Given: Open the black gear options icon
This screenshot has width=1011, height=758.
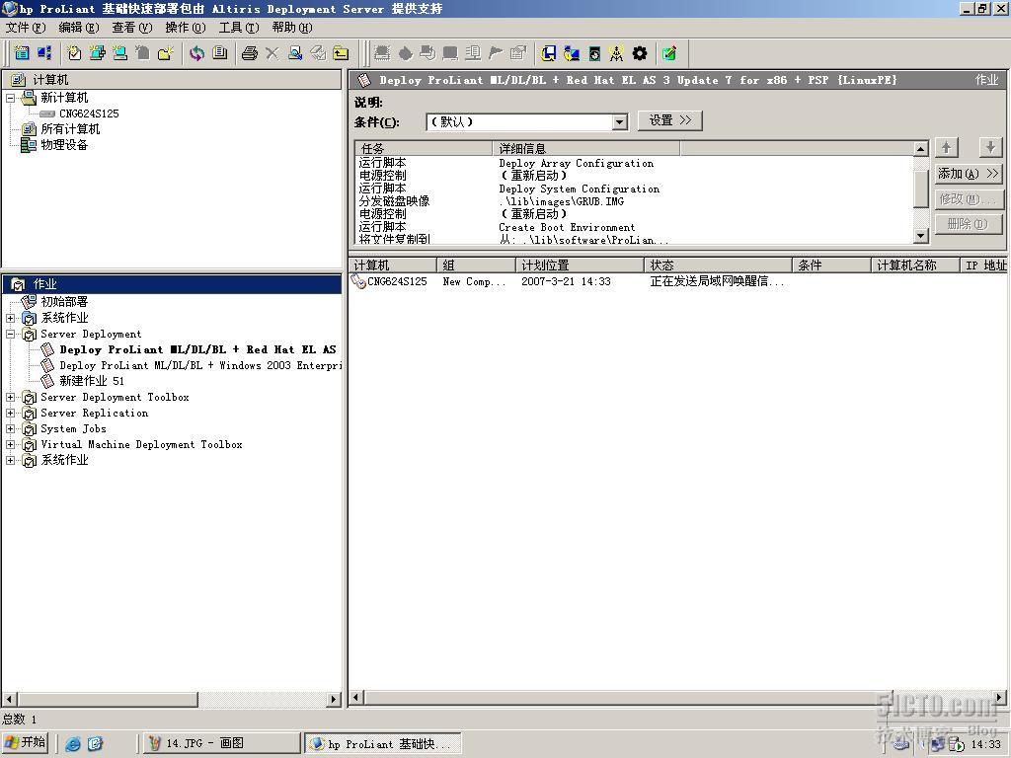Looking at the screenshot, I should [640, 53].
